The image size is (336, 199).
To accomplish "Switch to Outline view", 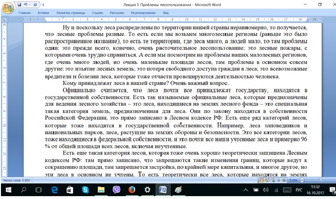I will (x=279, y=180).
